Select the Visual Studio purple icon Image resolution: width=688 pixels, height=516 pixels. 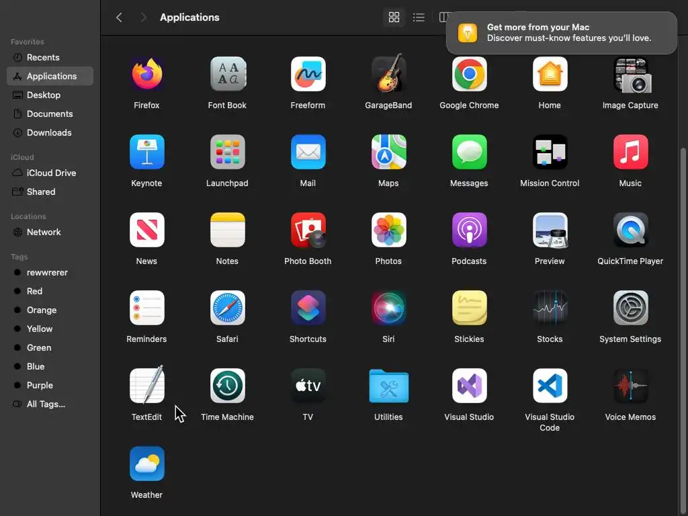[x=469, y=386]
